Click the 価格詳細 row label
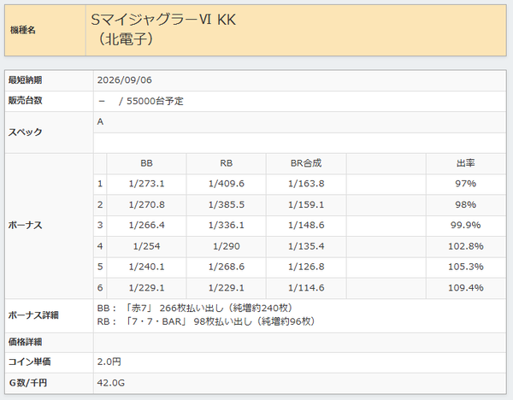This screenshot has width=513, height=400. 25,343
